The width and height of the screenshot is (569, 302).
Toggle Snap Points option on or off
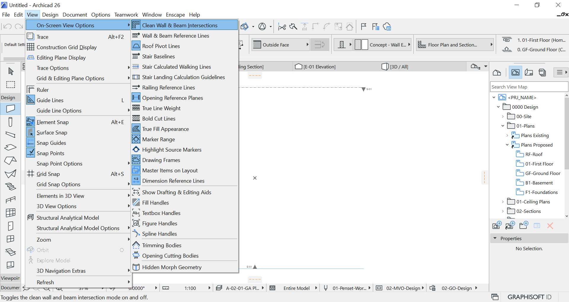pos(50,153)
